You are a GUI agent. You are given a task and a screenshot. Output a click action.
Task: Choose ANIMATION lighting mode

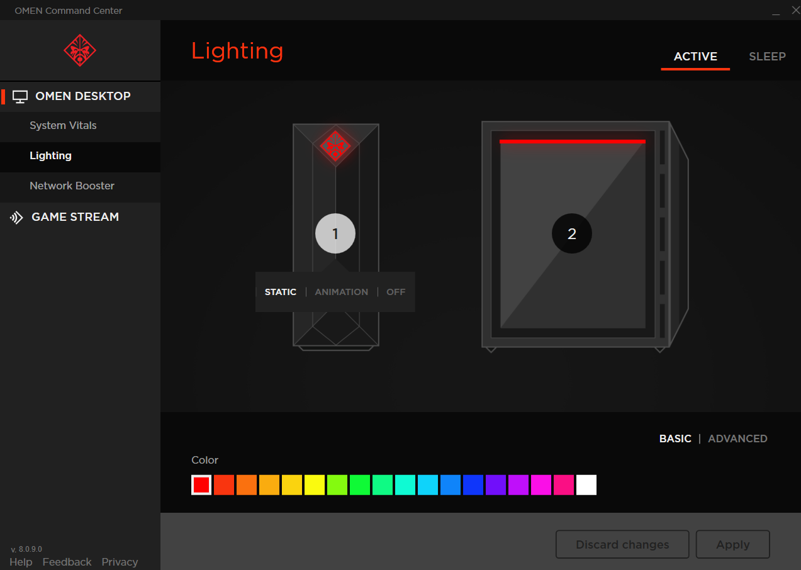pyautogui.click(x=342, y=292)
